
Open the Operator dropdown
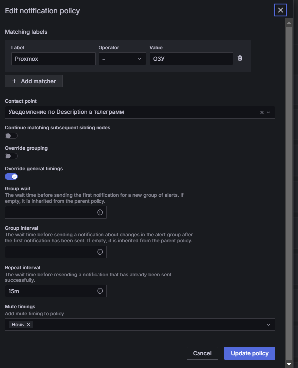(x=122, y=59)
